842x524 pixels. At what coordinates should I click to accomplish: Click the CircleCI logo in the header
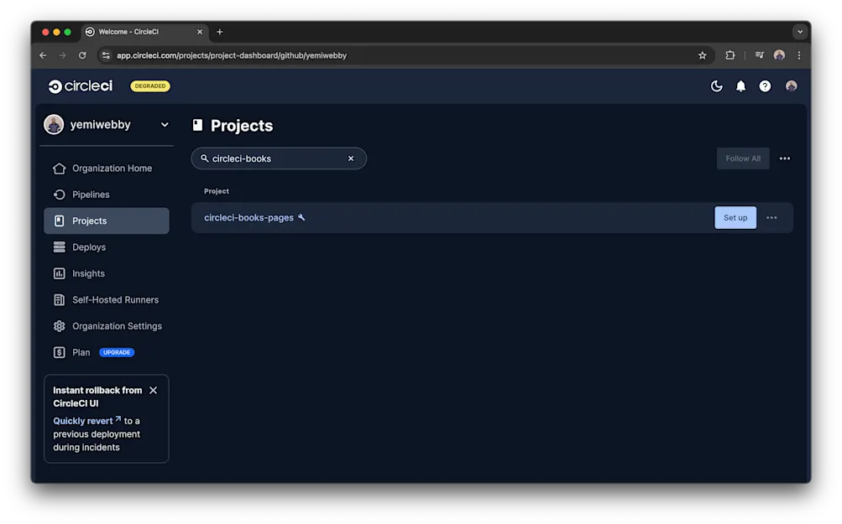tap(80, 86)
